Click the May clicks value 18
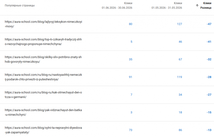This screenshot has height=137, width=214. pos(180,112)
